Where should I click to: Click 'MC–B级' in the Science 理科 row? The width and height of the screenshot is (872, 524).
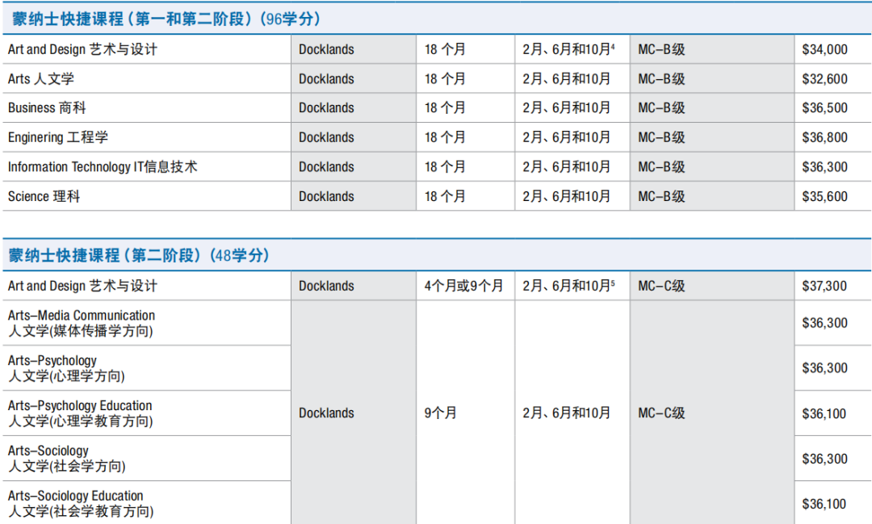point(662,196)
